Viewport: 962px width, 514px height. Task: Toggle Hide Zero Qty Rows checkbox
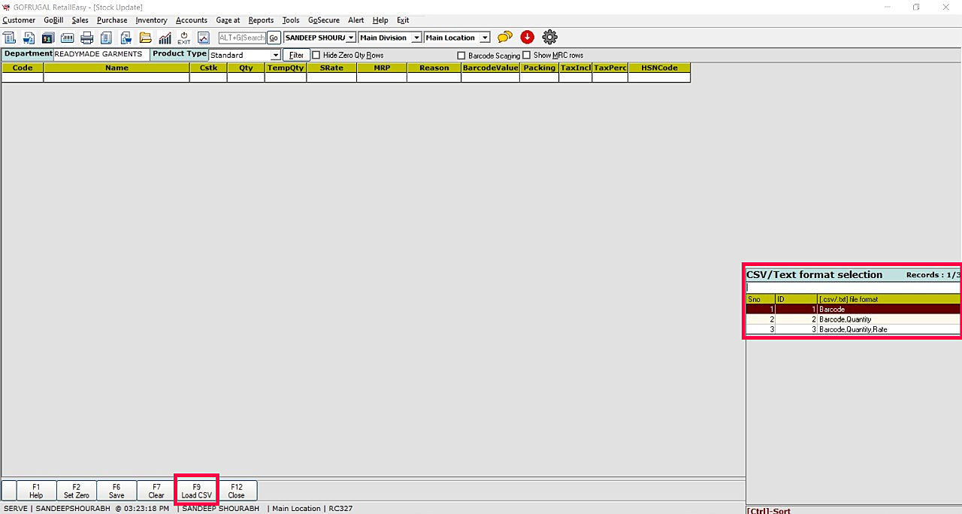(316, 55)
